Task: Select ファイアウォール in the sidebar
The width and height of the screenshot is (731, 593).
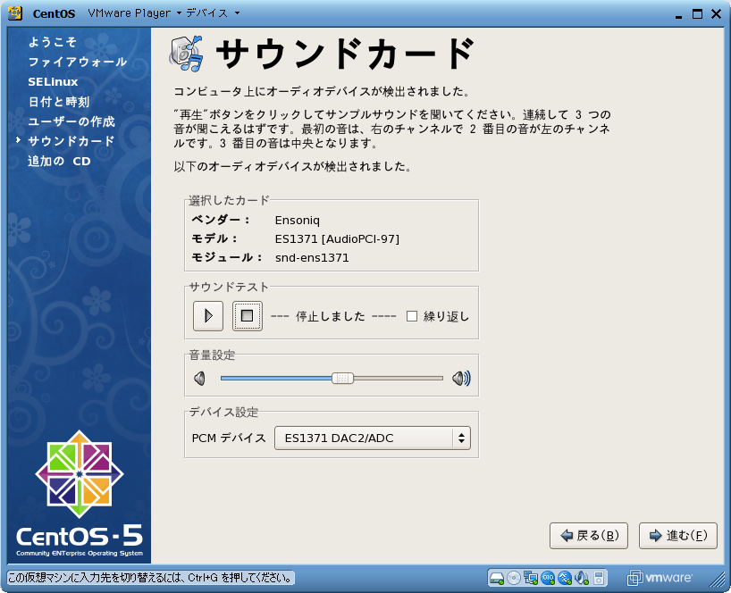Action: coord(78,62)
